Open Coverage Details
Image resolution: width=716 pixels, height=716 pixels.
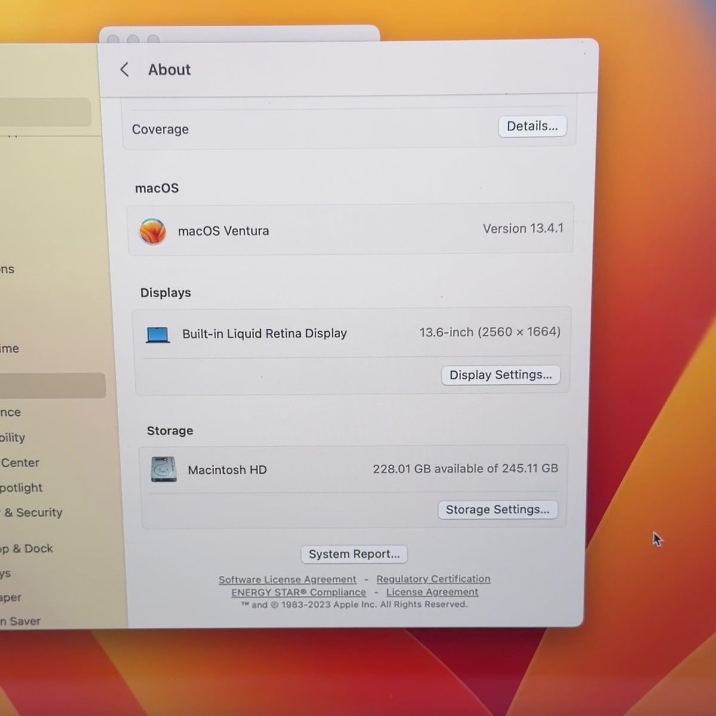pos(532,126)
